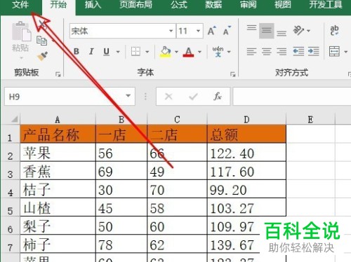Click the select-all corner triangle
Image resolution: width=351 pixels, height=262 pixels.
15,120
